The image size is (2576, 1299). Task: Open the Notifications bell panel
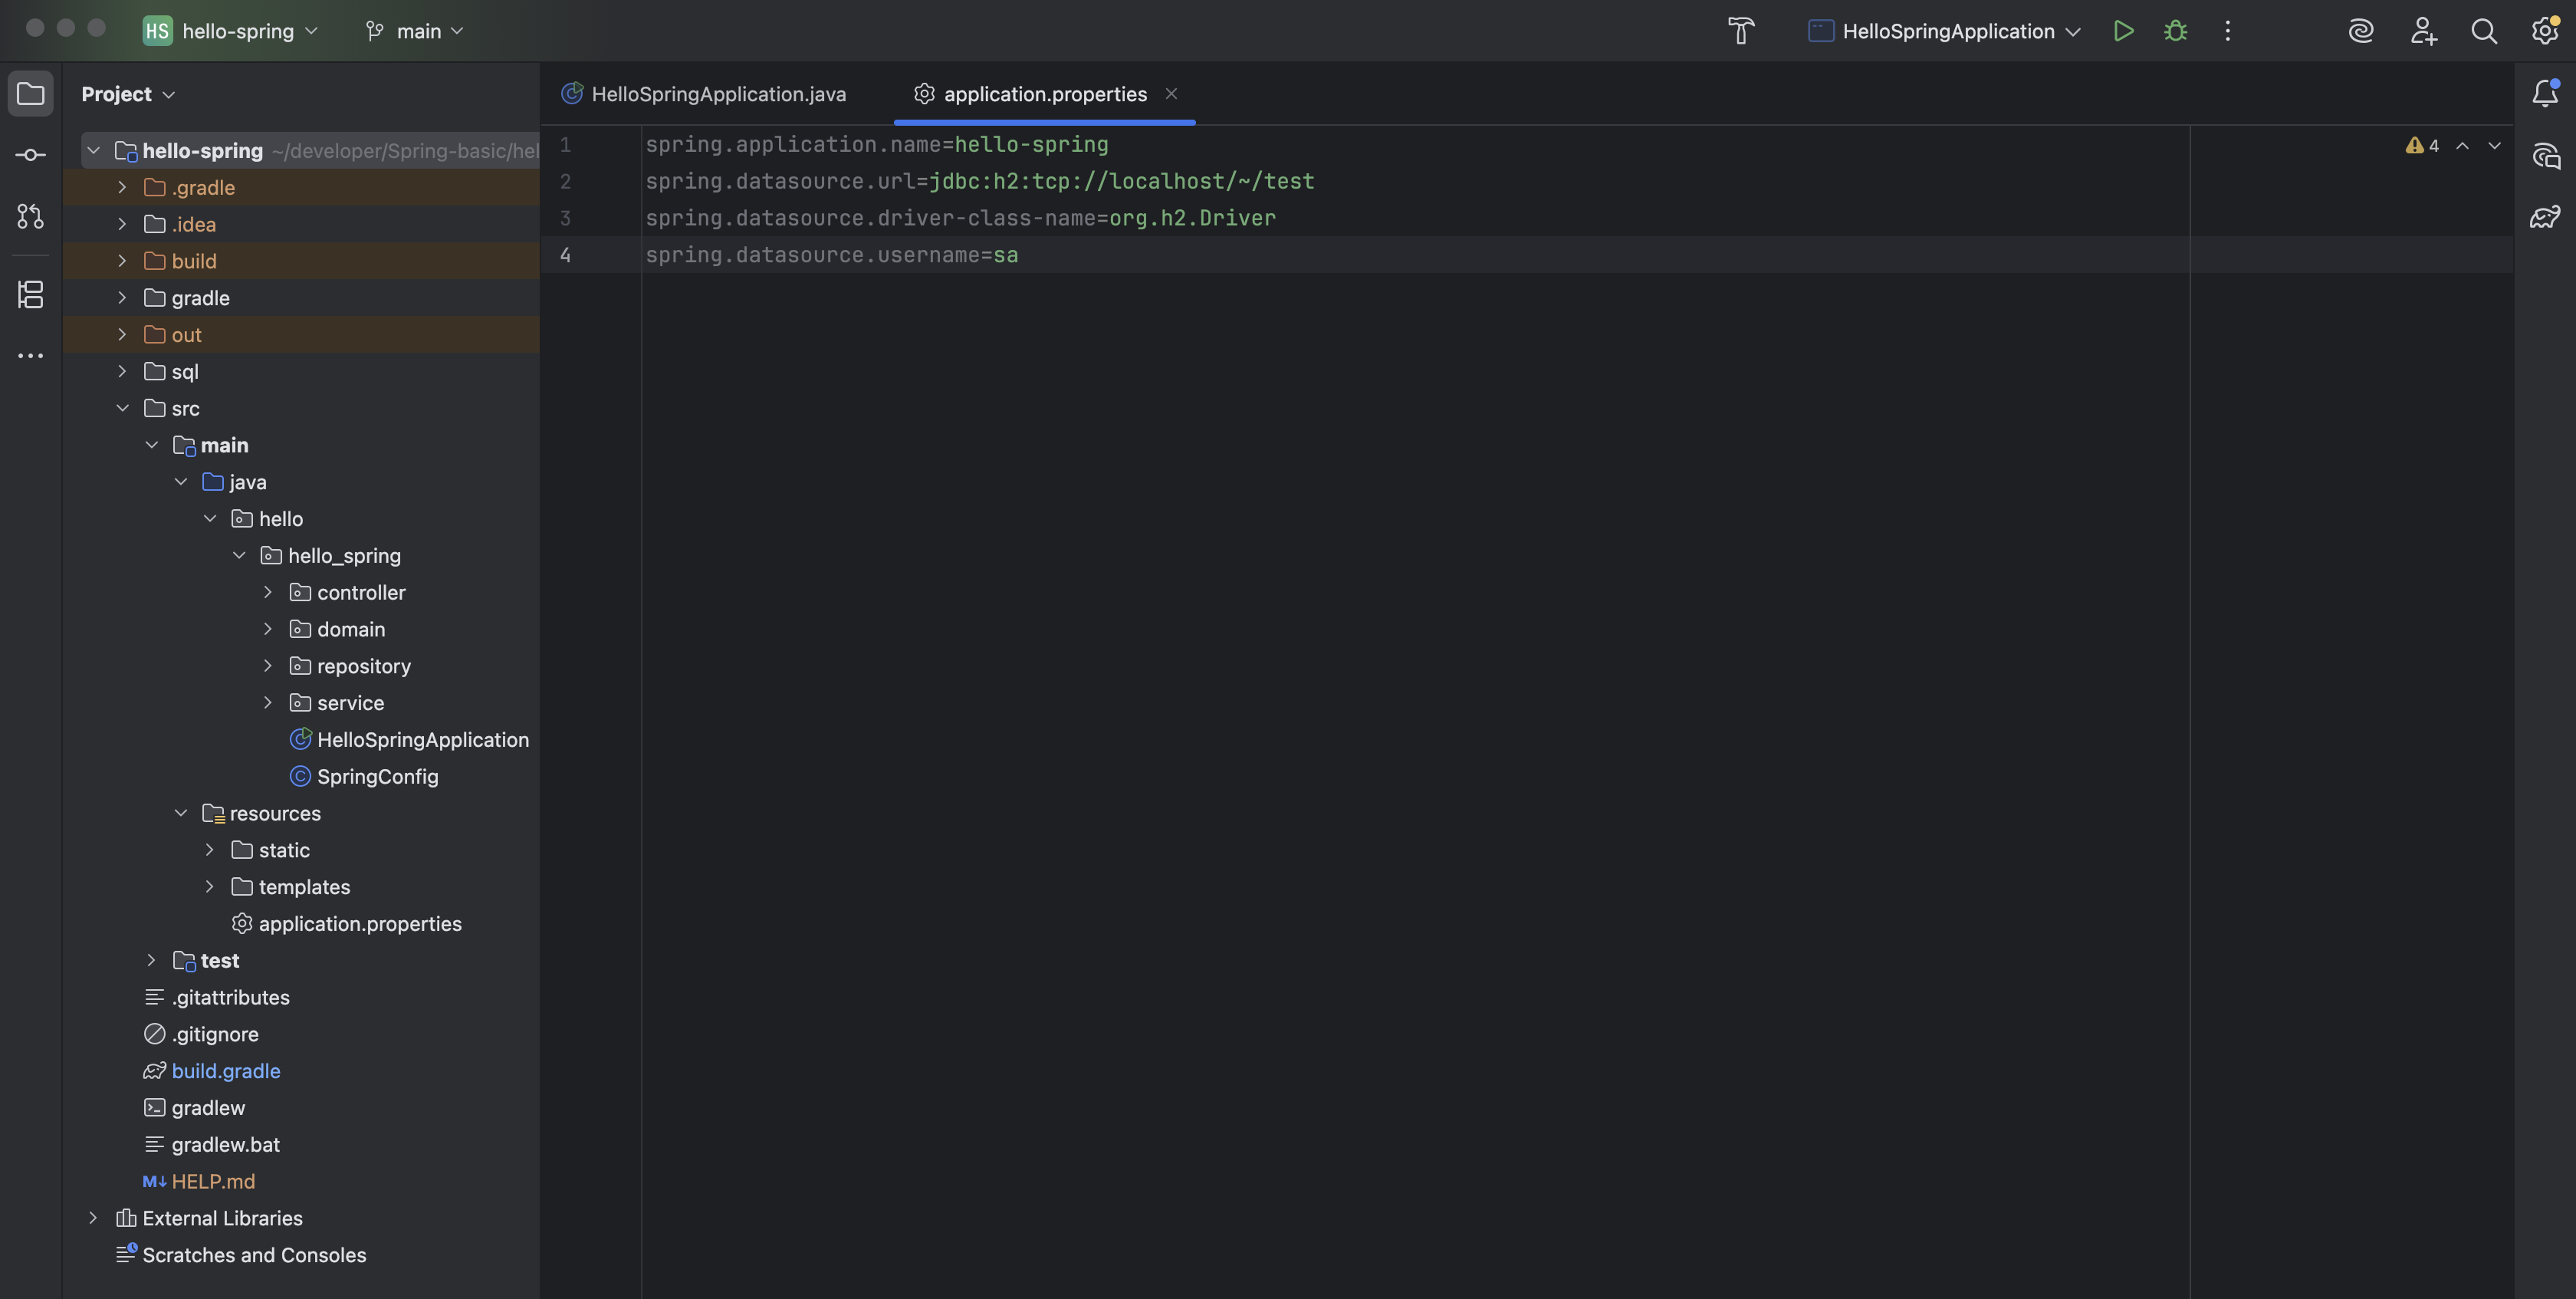[2545, 93]
